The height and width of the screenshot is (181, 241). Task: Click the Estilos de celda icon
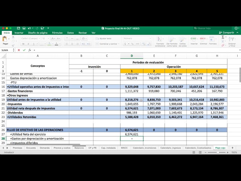pos(182,39)
